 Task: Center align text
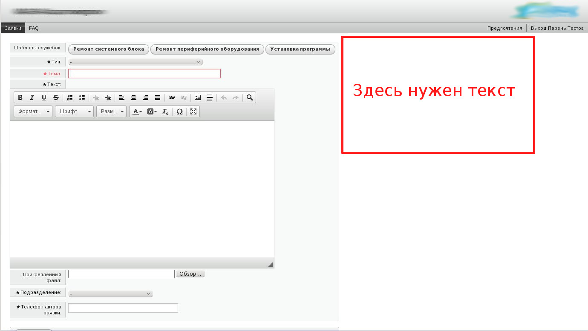[x=134, y=97]
